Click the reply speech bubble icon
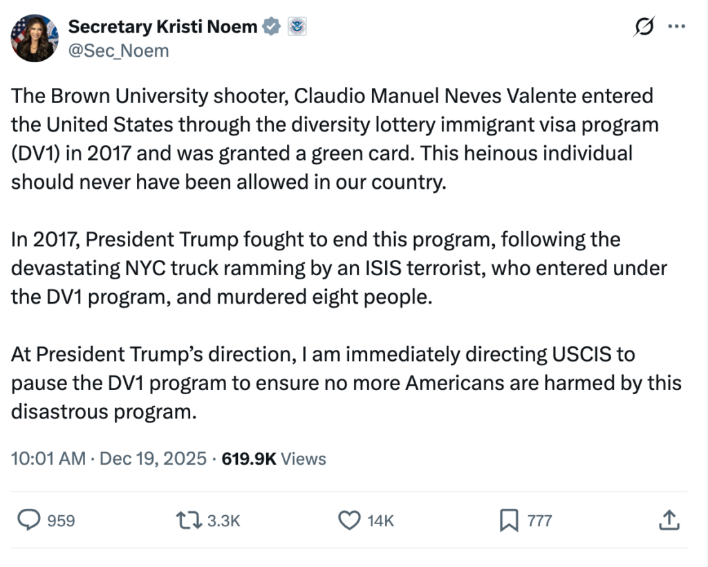This screenshot has width=708, height=567. tap(28, 520)
